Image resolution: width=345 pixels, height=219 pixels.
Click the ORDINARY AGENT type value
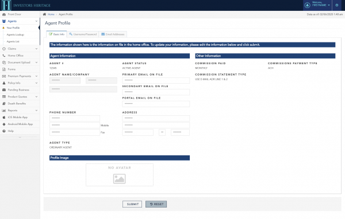click(60, 147)
